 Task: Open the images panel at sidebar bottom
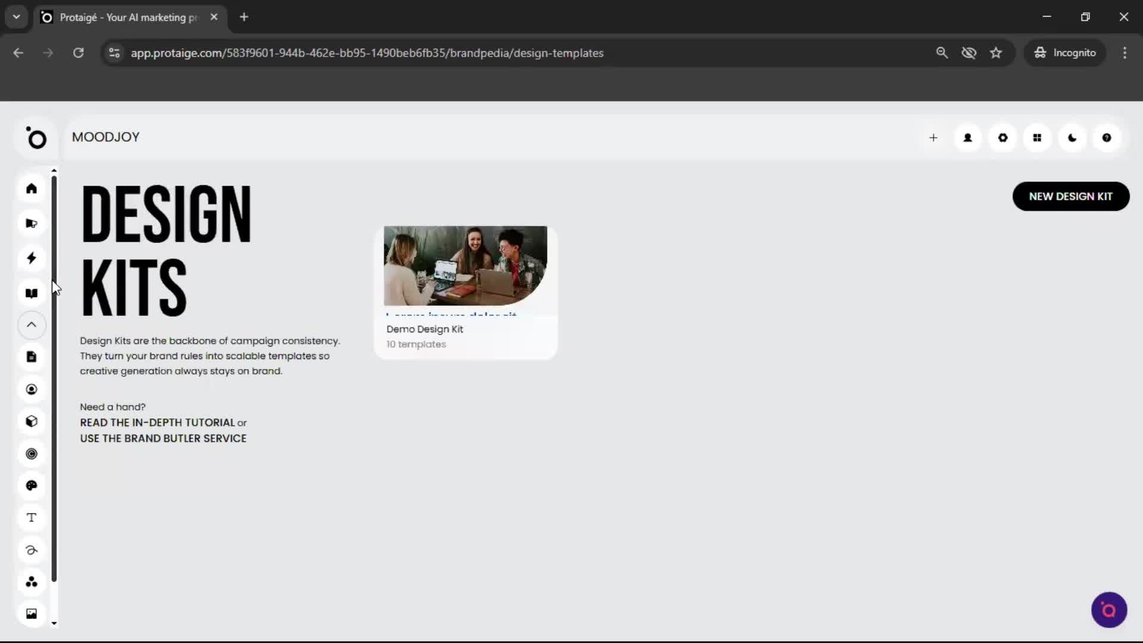point(32,613)
